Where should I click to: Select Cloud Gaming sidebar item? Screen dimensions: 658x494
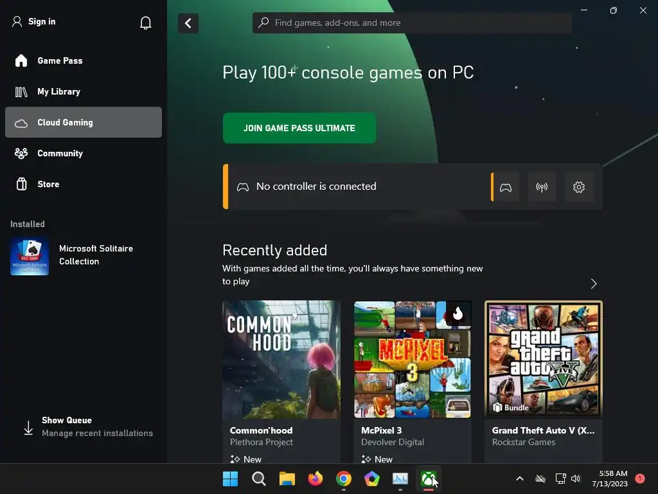coord(83,122)
